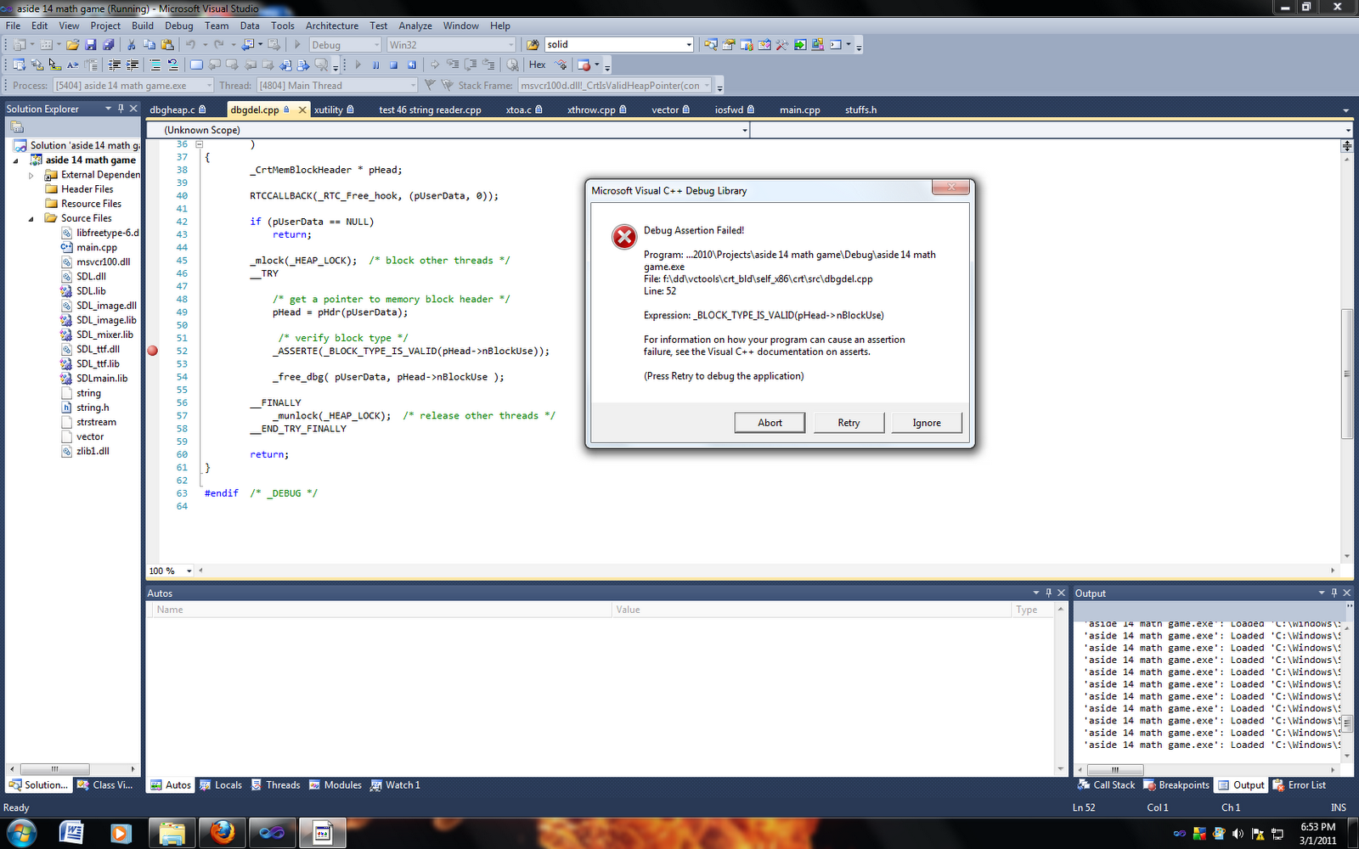Screen dimensions: 1359x849
Task: Click the Command Window toolbar icon
Action: 836,45
